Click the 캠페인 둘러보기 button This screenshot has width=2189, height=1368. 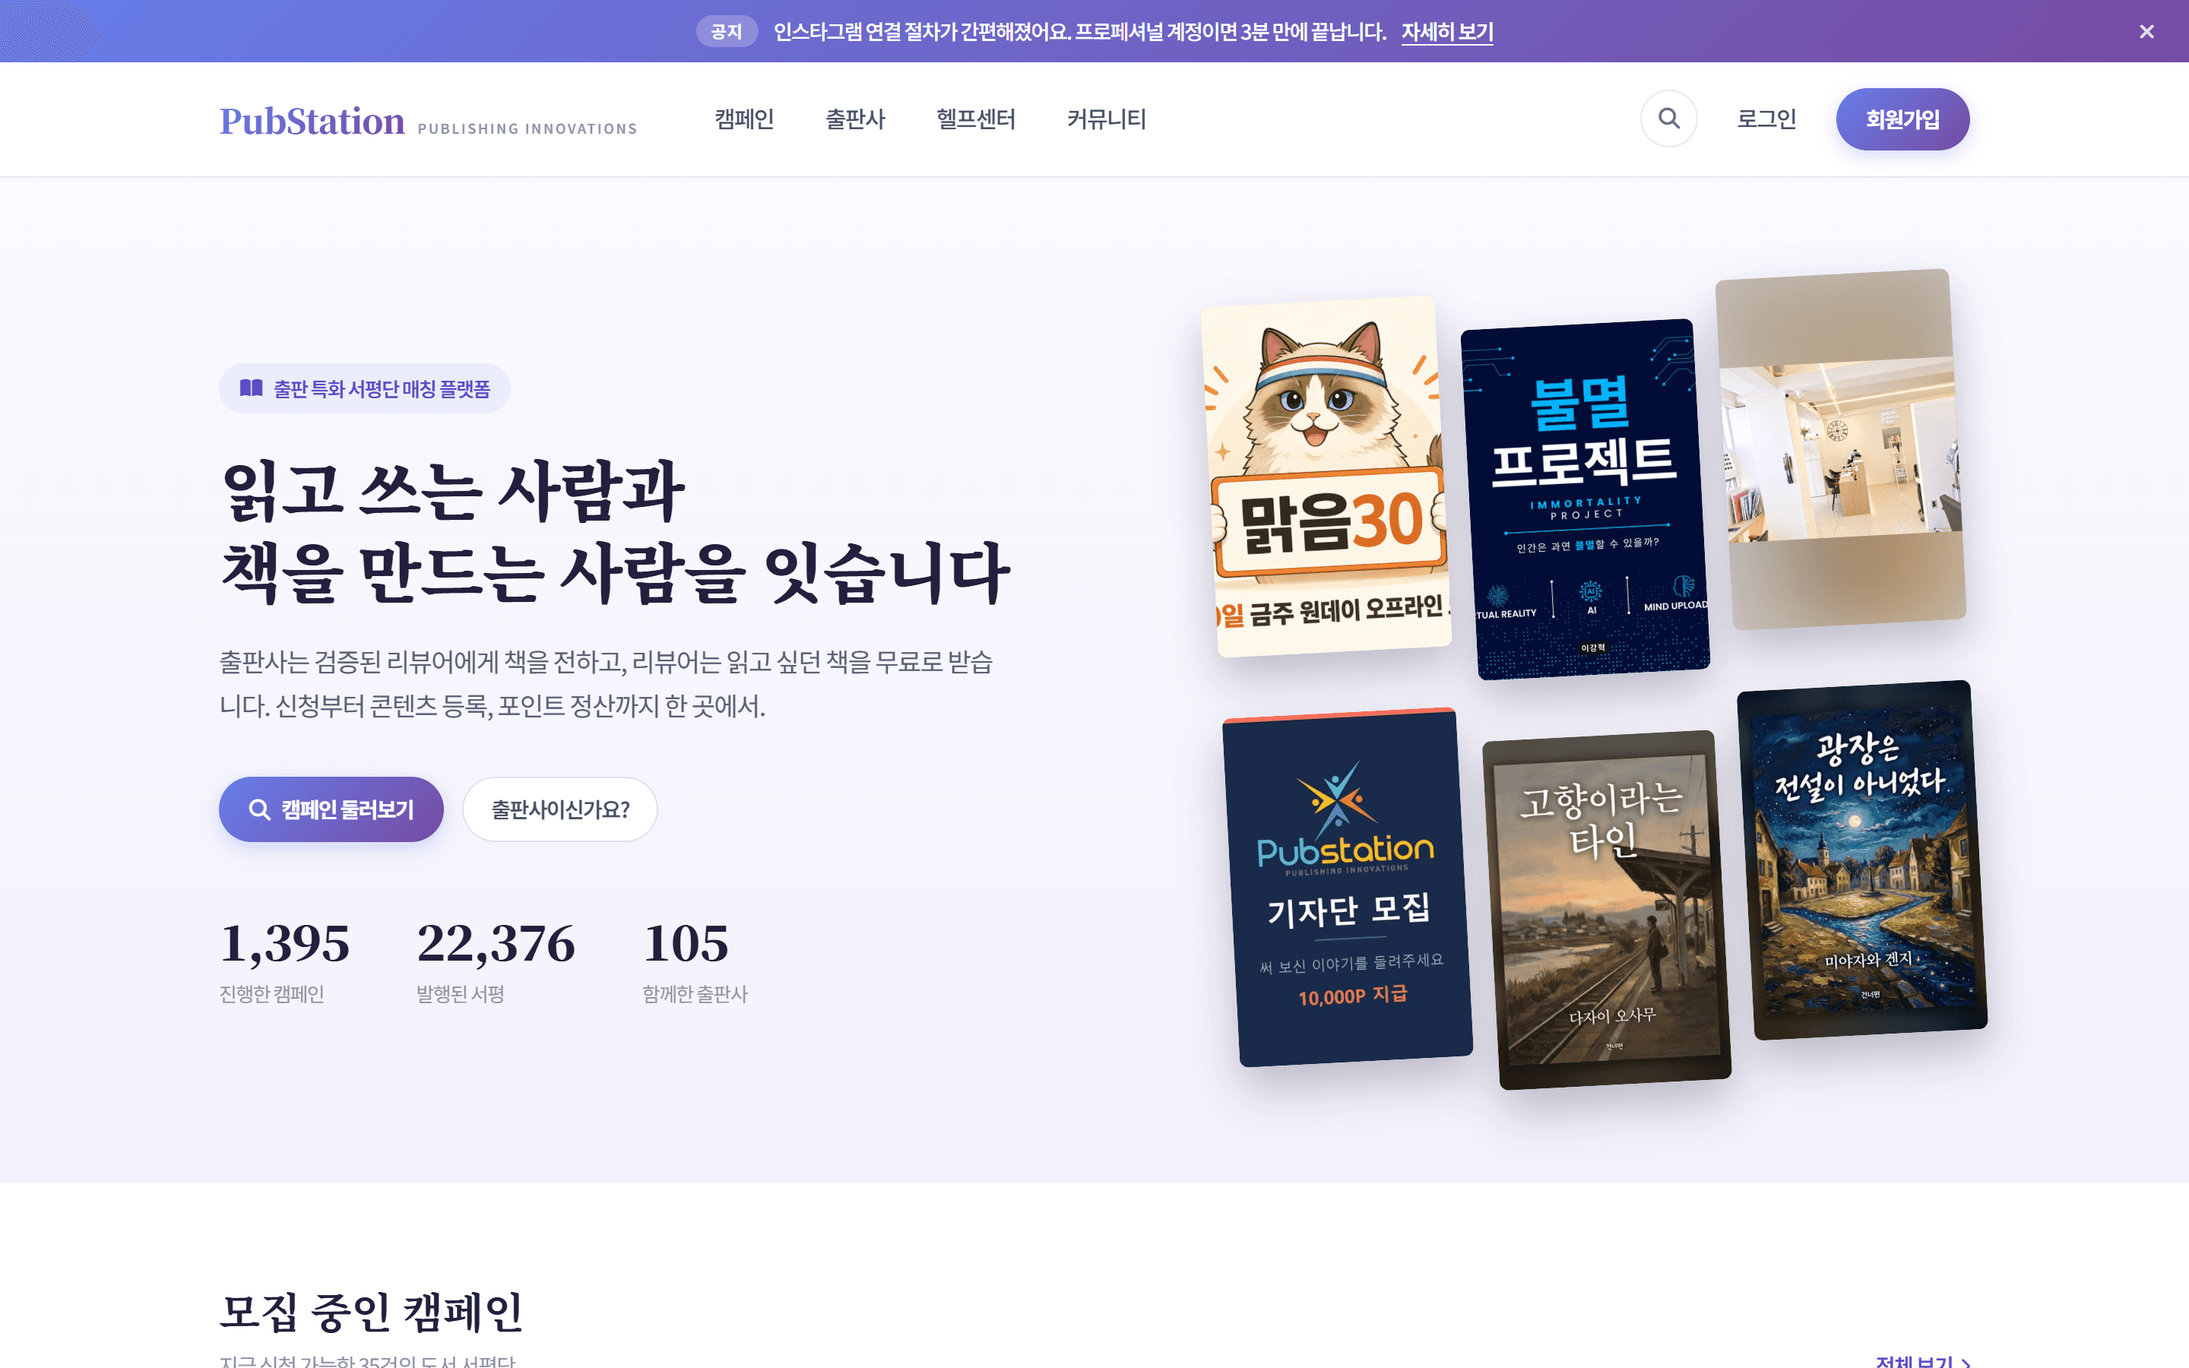tap(331, 809)
